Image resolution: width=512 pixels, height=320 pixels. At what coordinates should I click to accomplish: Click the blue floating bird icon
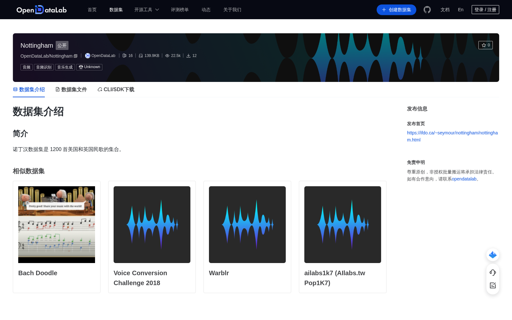pos(493,255)
